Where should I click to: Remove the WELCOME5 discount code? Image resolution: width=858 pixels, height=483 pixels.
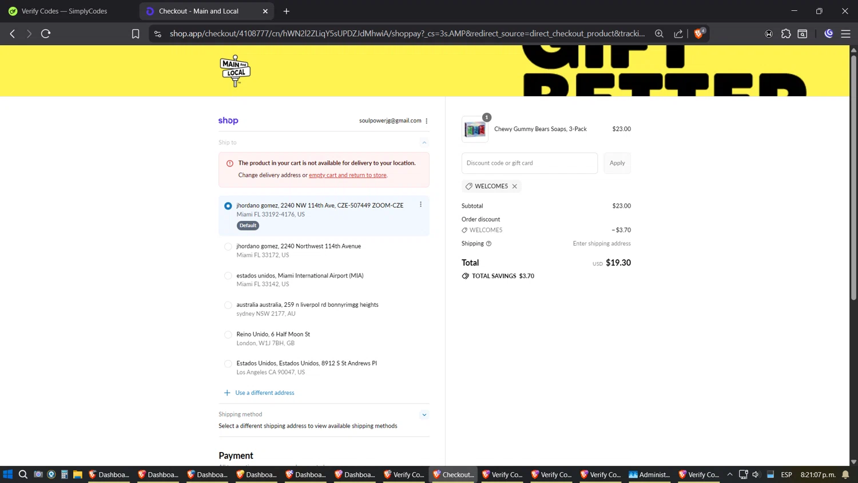point(515,186)
